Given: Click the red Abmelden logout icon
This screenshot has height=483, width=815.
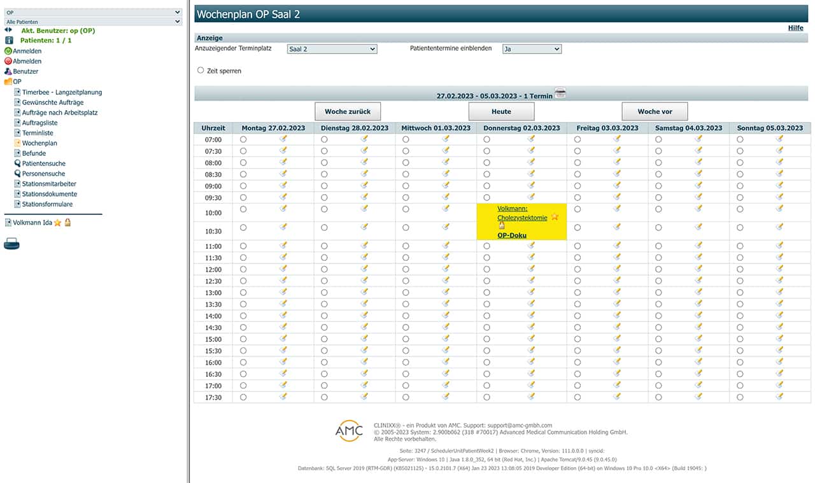Looking at the screenshot, I should point(8,61).
